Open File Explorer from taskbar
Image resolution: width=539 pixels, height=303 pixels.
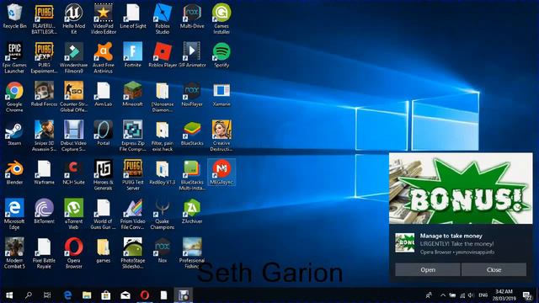click(87, 295)
